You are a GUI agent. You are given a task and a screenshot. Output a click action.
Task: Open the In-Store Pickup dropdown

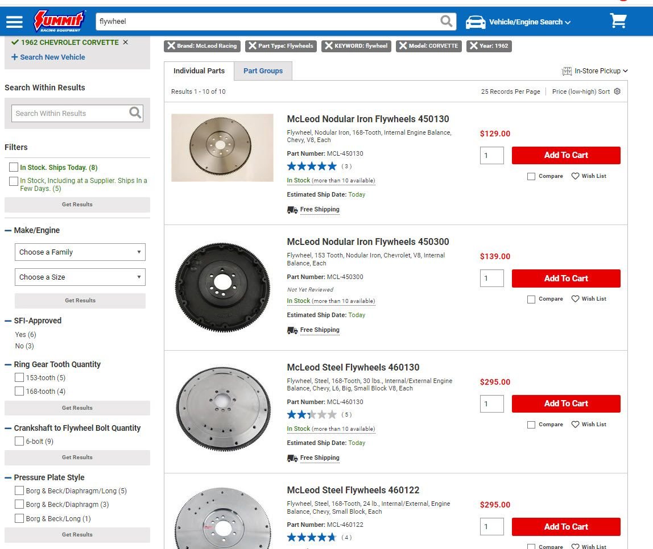coord(595,71)
